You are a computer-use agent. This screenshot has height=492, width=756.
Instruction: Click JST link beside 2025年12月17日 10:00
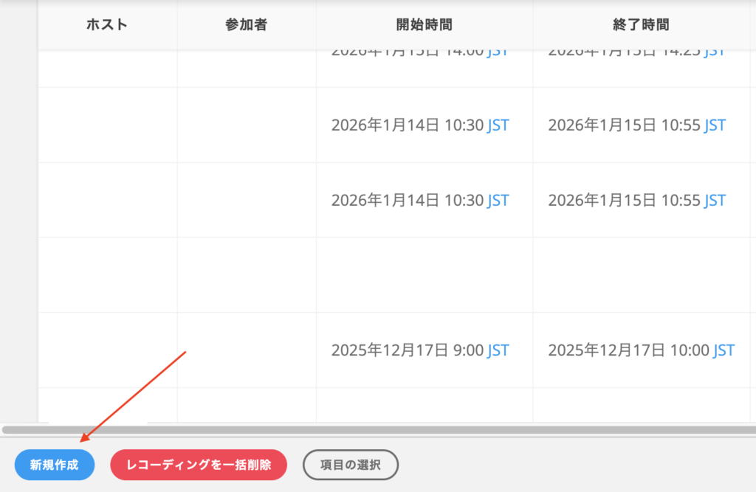[724, 350]
